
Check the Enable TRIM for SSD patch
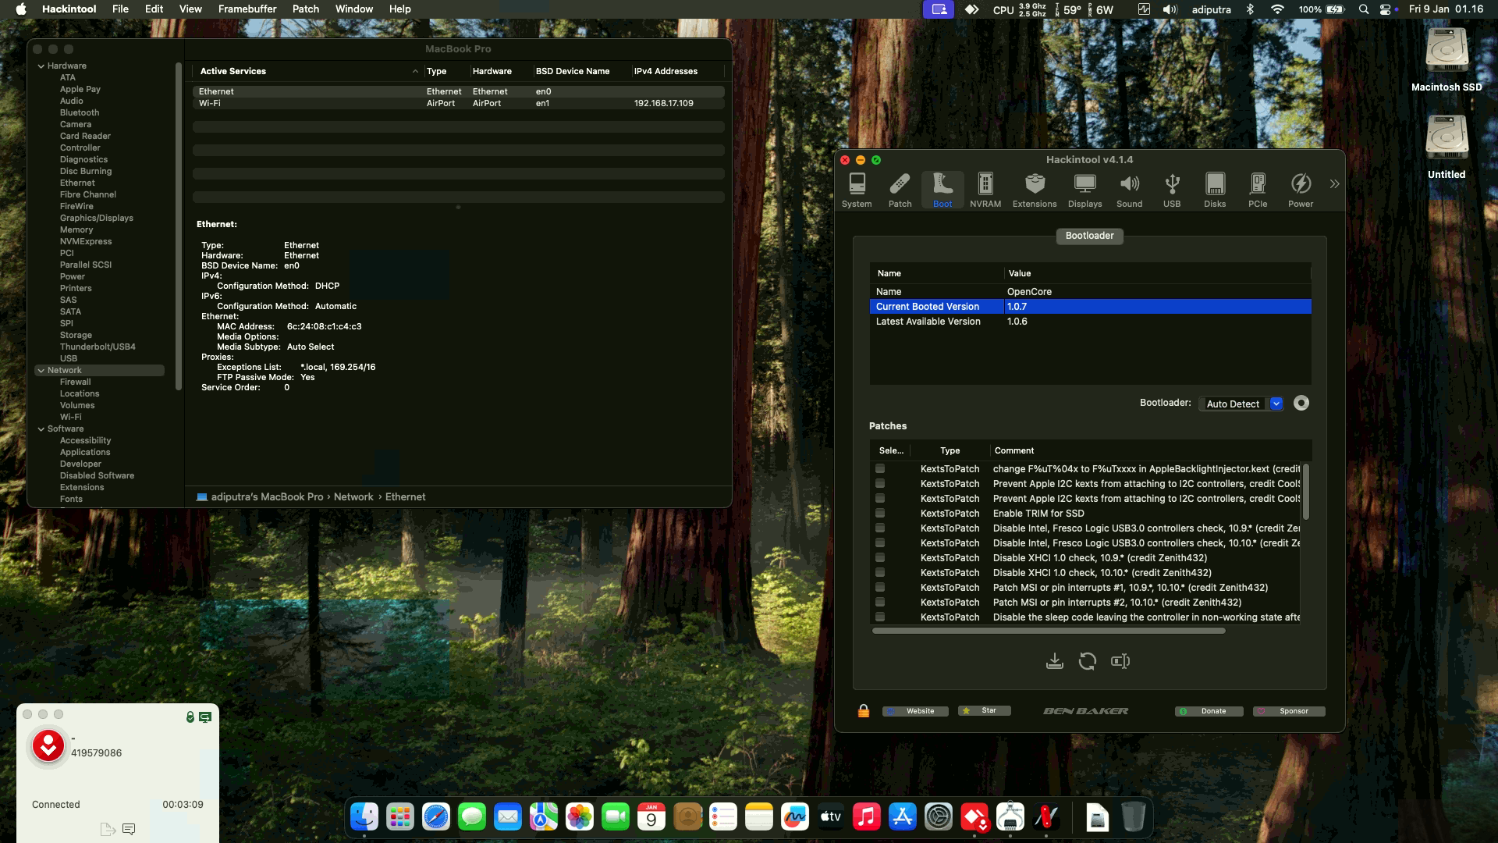tap(880, 514)
